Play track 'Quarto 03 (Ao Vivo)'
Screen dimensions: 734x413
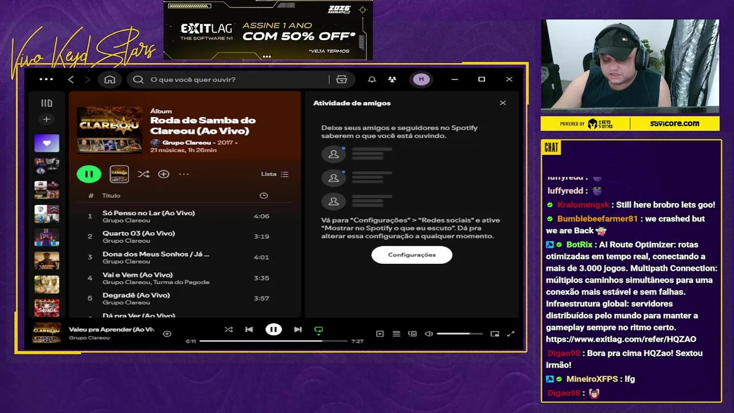click(x=185, y=237)
